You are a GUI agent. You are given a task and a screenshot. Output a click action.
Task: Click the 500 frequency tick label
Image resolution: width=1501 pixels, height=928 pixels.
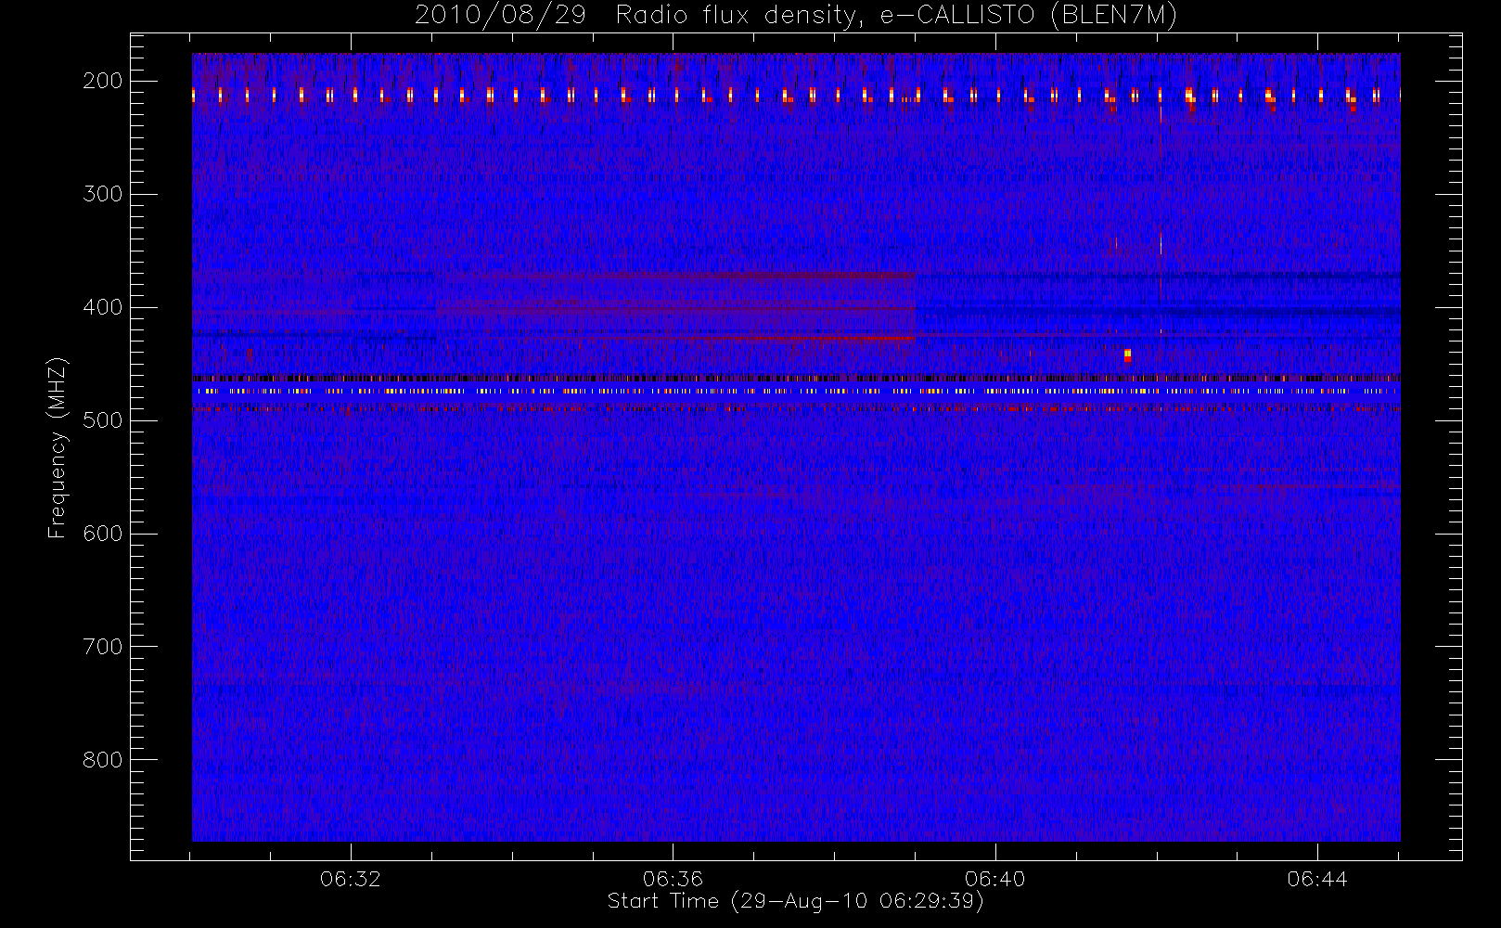pyautogui.click(x=103, y=420)
